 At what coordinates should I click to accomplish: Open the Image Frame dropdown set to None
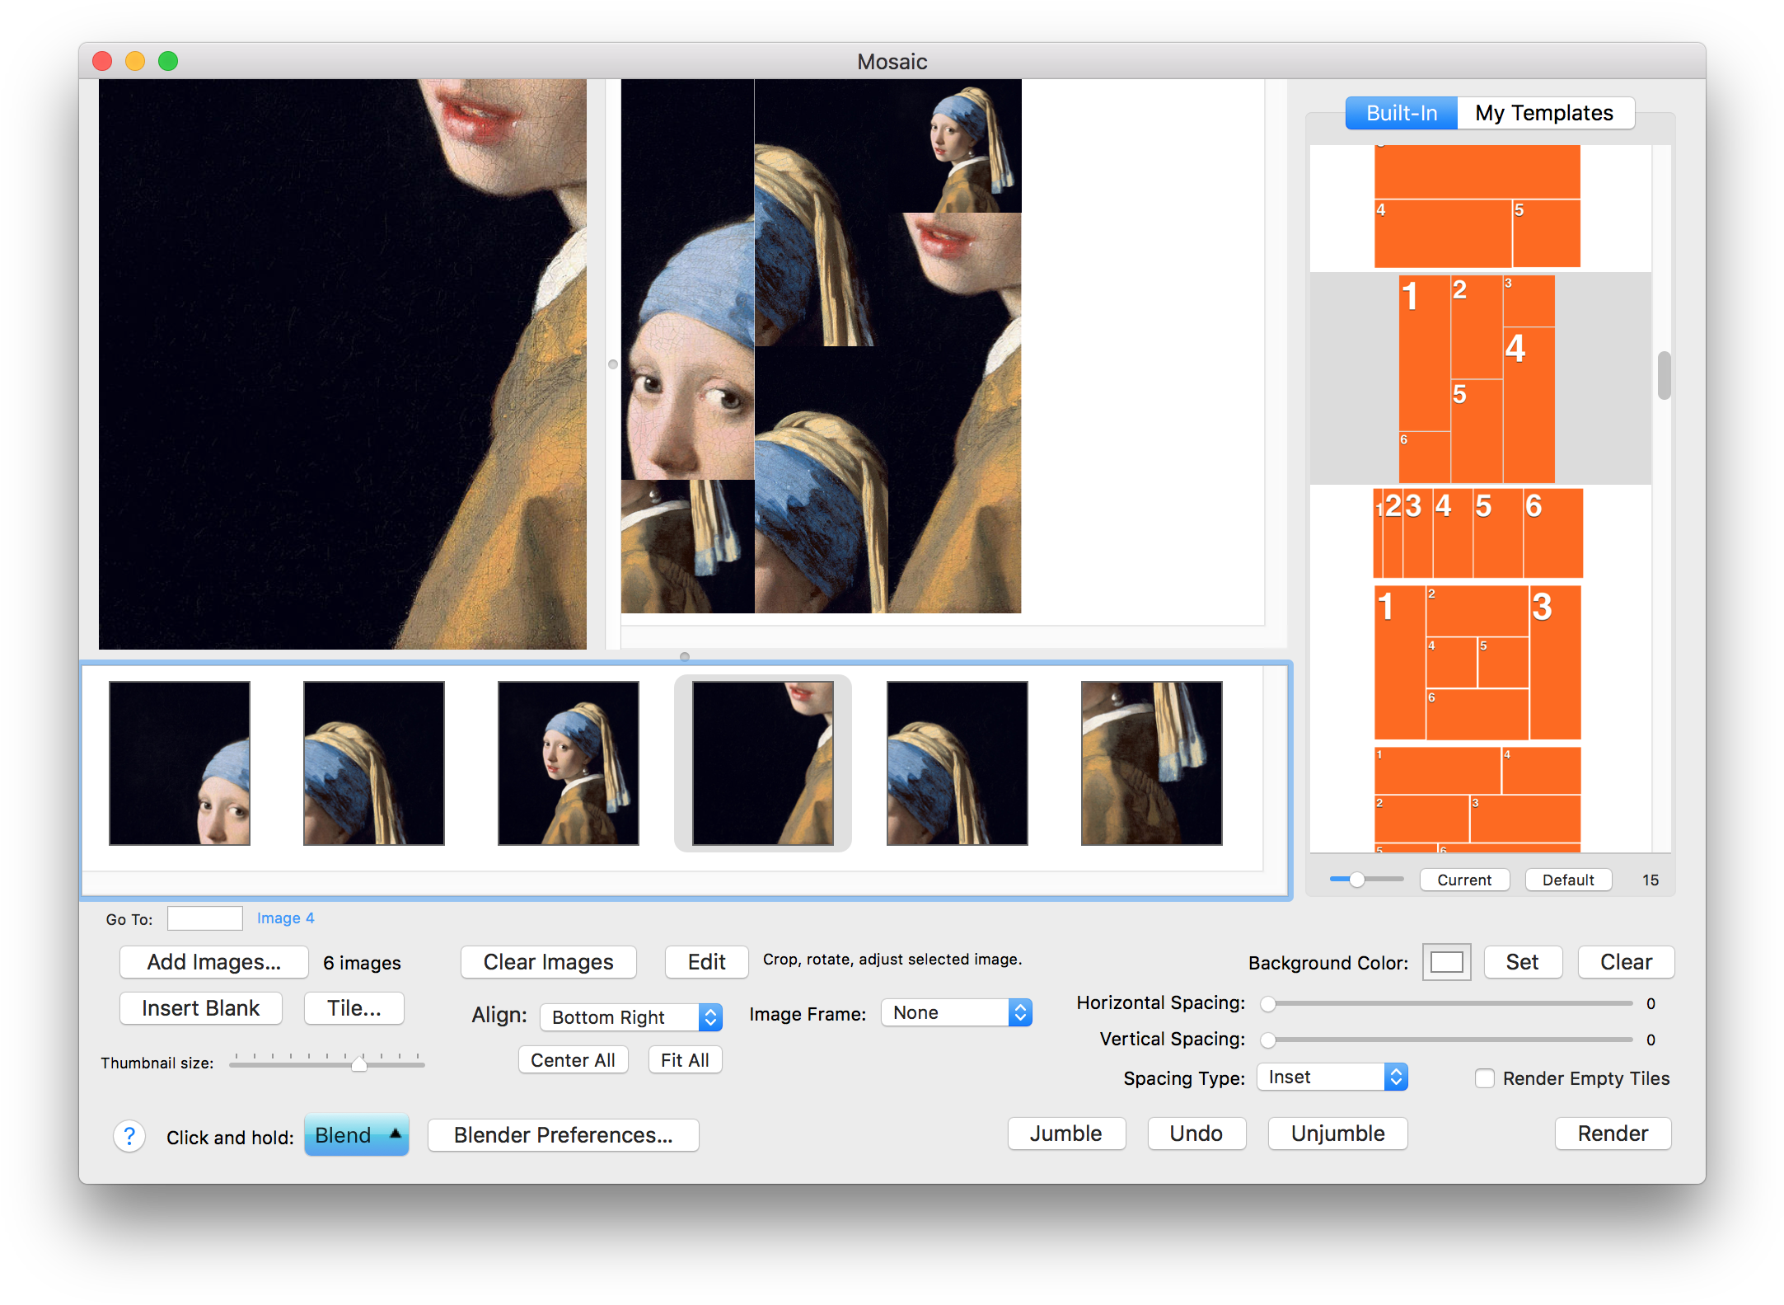click(957, 1012)
